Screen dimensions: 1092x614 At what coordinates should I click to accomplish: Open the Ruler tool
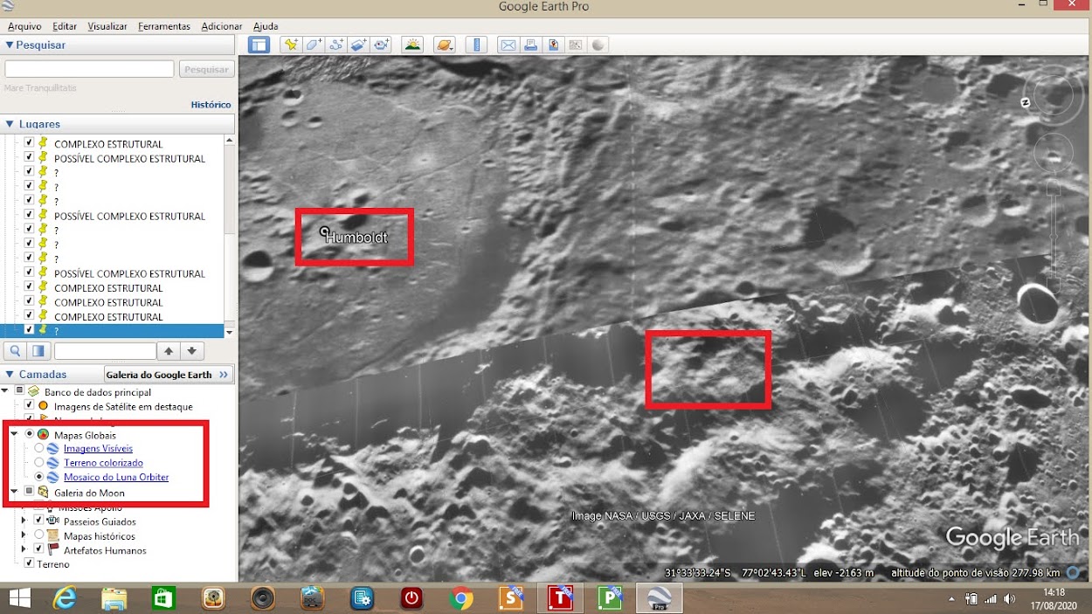pyautogui.click(x=476, y=45)
